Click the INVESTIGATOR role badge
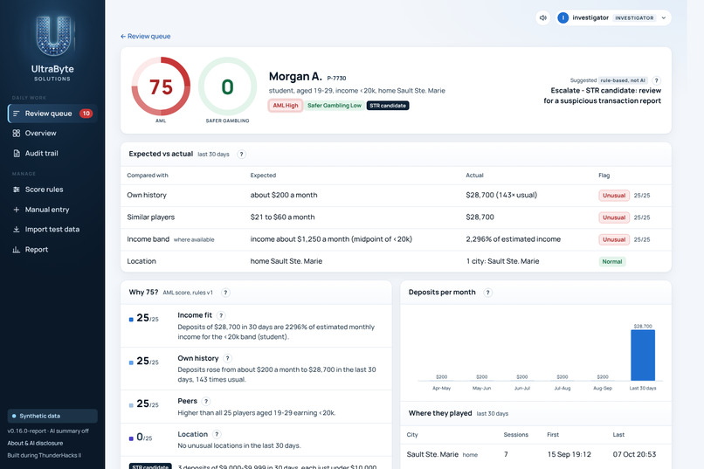 [x=634, y=18]
